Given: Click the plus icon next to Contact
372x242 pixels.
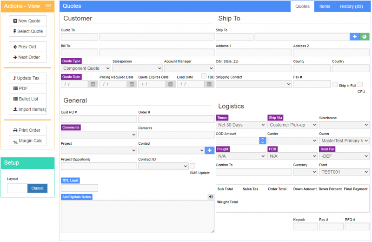Looking at the screenshot, I should (210, 150).
